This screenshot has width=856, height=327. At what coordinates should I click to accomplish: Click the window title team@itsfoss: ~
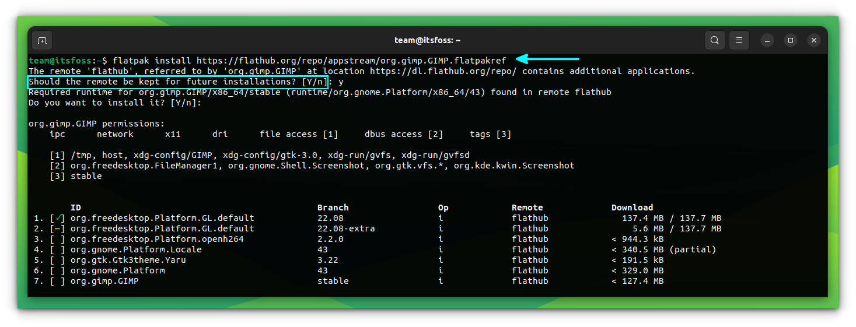click(428, 40)
